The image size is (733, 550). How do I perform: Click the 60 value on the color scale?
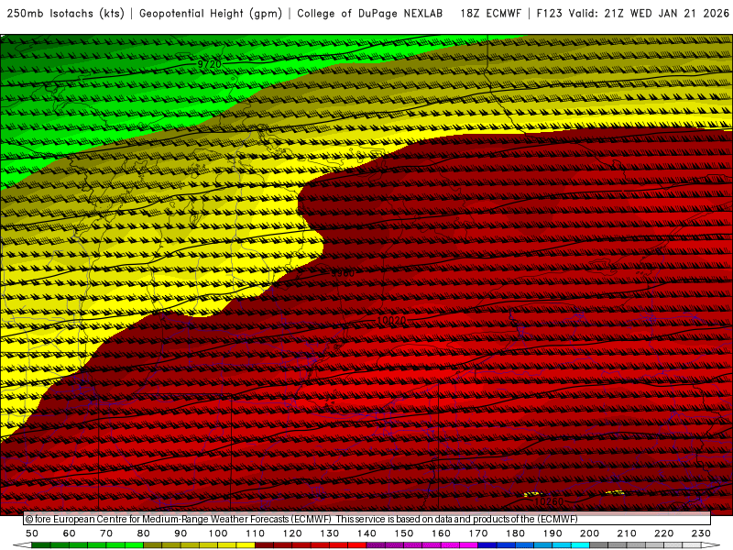tap(70, 533)
